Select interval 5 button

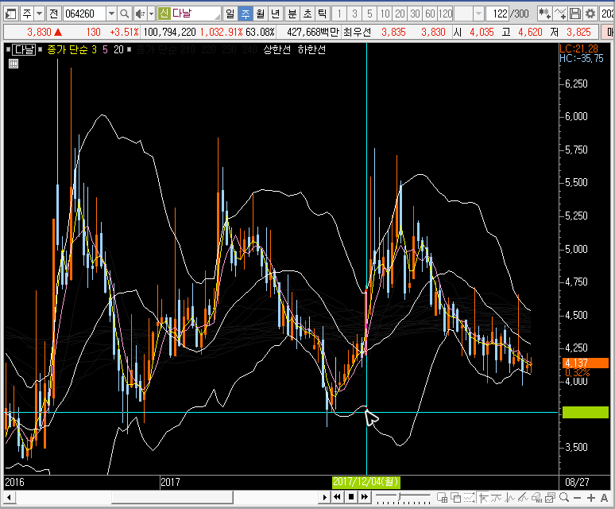coord(369,14)
